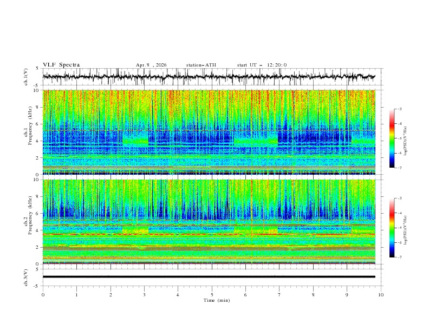The width and height of the screenshot is (429, 331).
Task: Click time-axis tick label "1"
Action: tap(76, 295)
